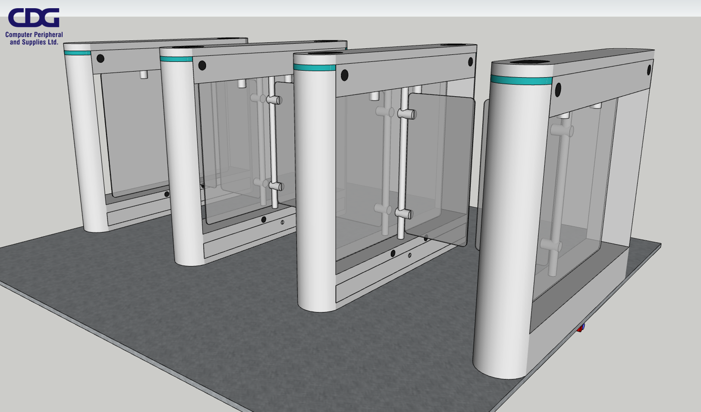Image resolution: width=701 pixels, height=412 pixels.
Task: Select the small screw detail on the third gate base
Action: click(x=409, y=256)
